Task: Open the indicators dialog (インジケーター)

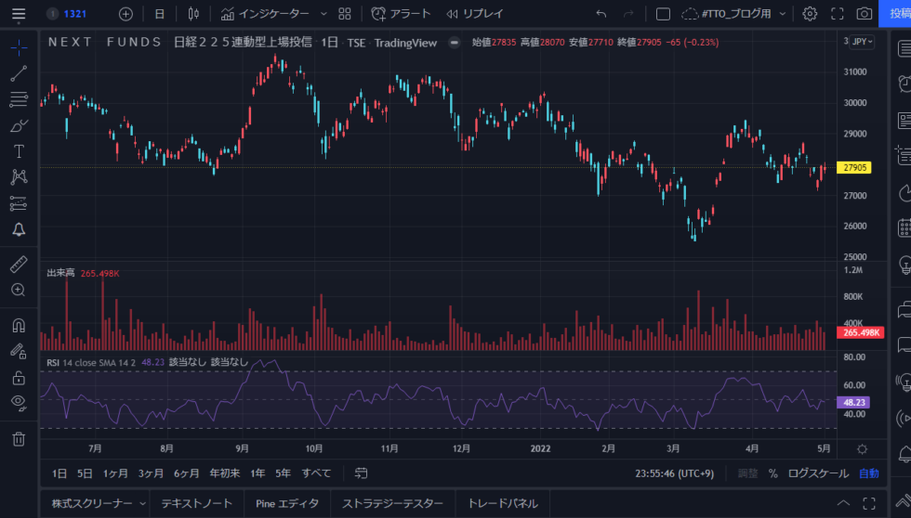Action: [266, 14]
